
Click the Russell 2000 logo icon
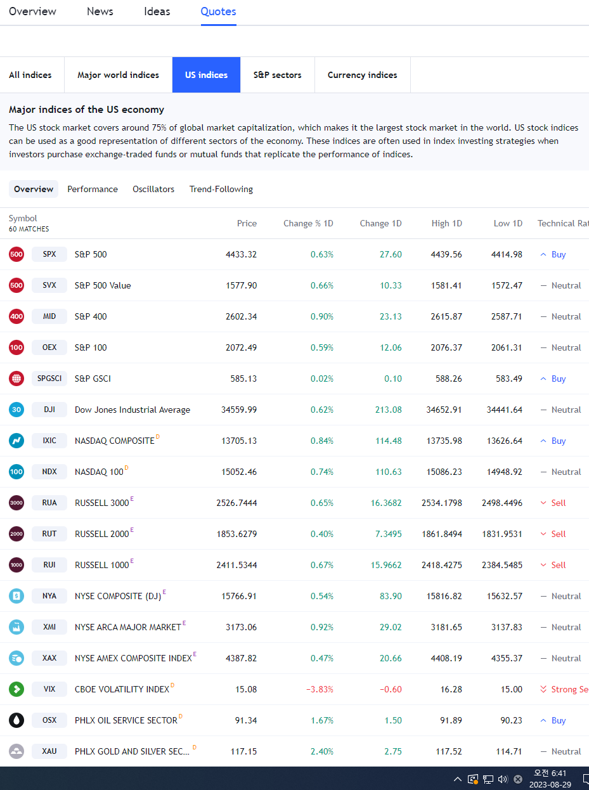tap(16, 534)
